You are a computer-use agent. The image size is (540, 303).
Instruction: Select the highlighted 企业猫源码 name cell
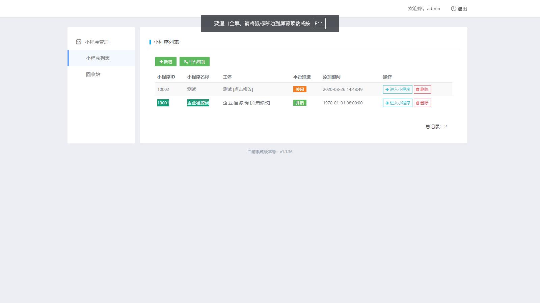[x=198, y=103]
